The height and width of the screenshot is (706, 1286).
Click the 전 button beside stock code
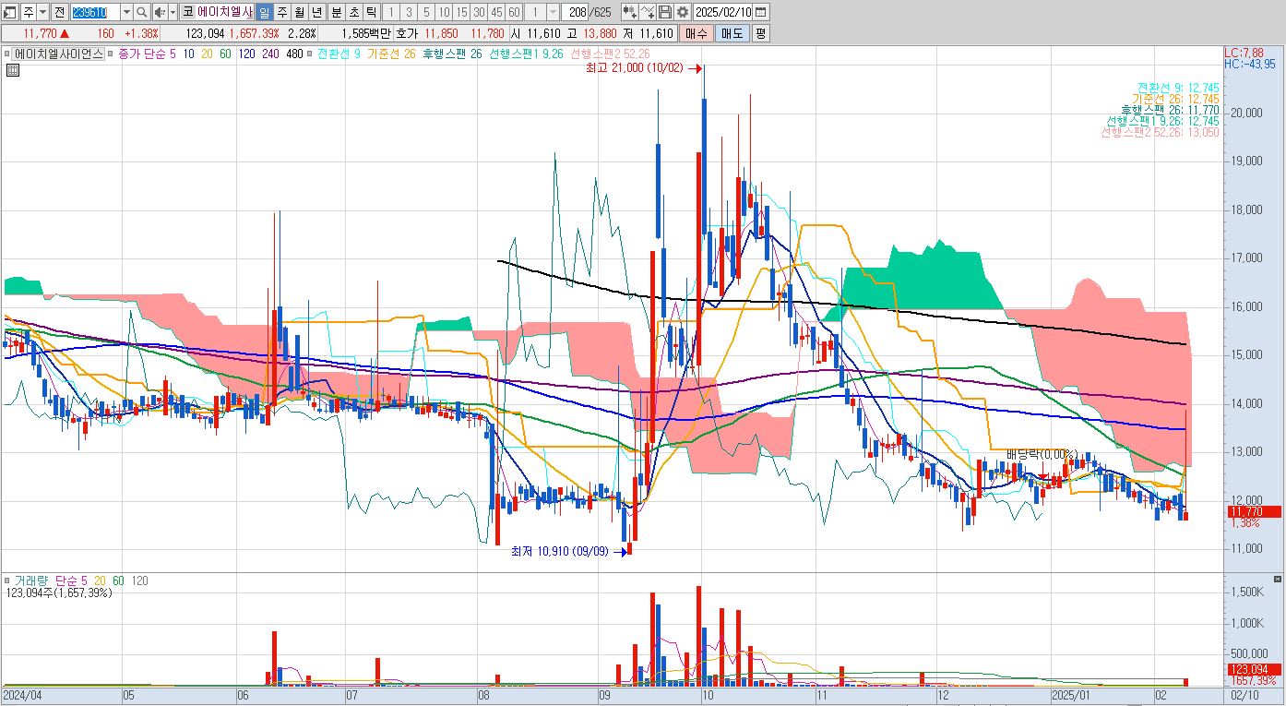[x=60, y=12]
